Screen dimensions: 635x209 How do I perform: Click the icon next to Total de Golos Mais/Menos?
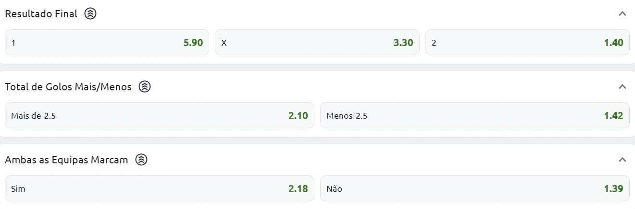click(x=145, y=87)
